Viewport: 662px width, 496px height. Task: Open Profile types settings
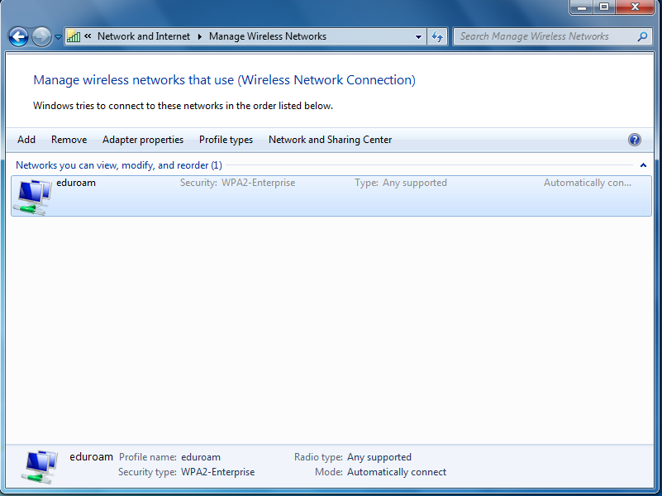point(226,140)
